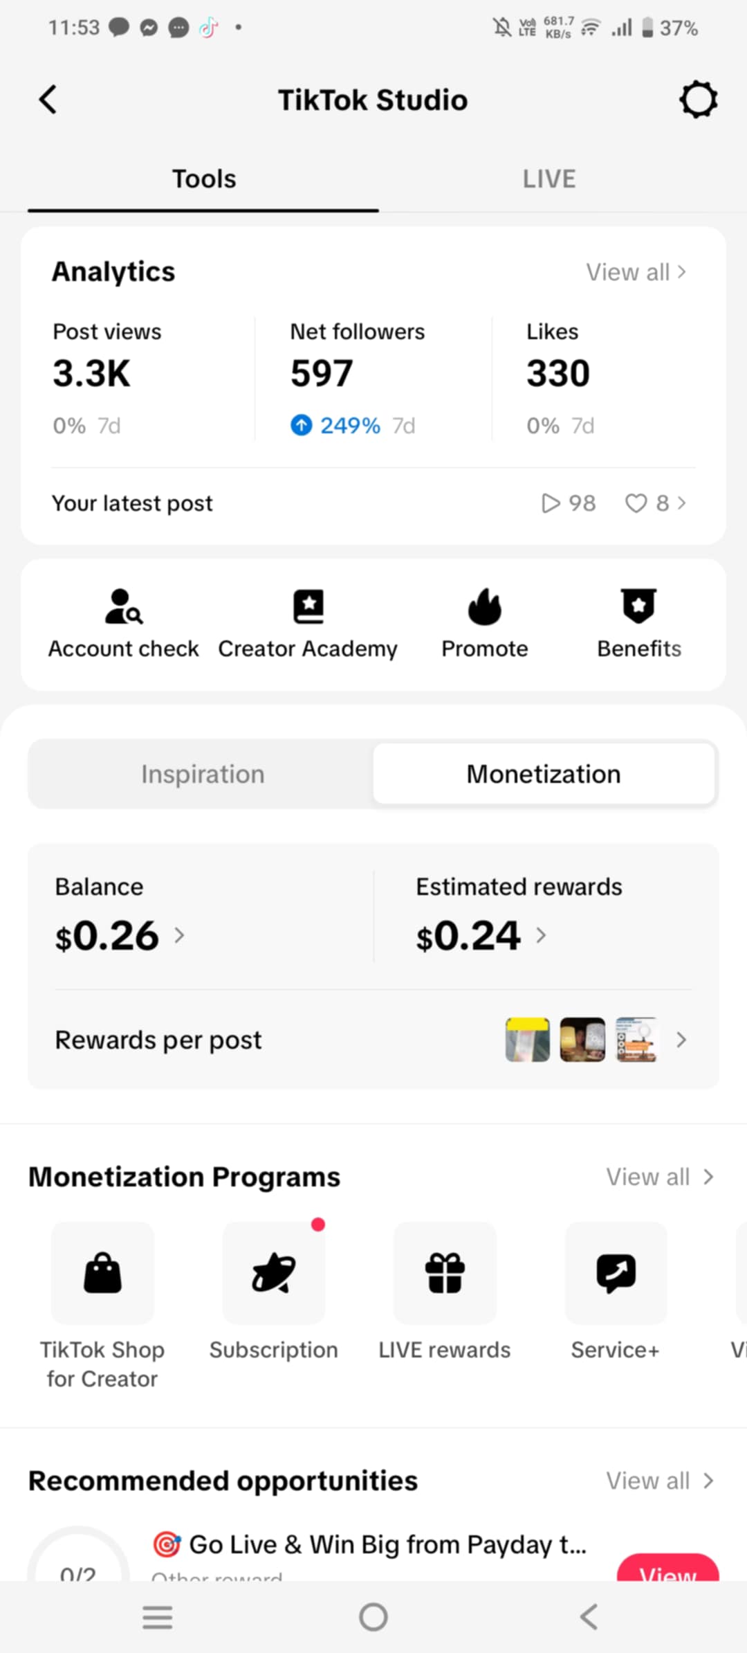The height and width of the screenshot is (1653, 747).
Task: Open the Service+ program
Action: click(x=616, y=1274)
